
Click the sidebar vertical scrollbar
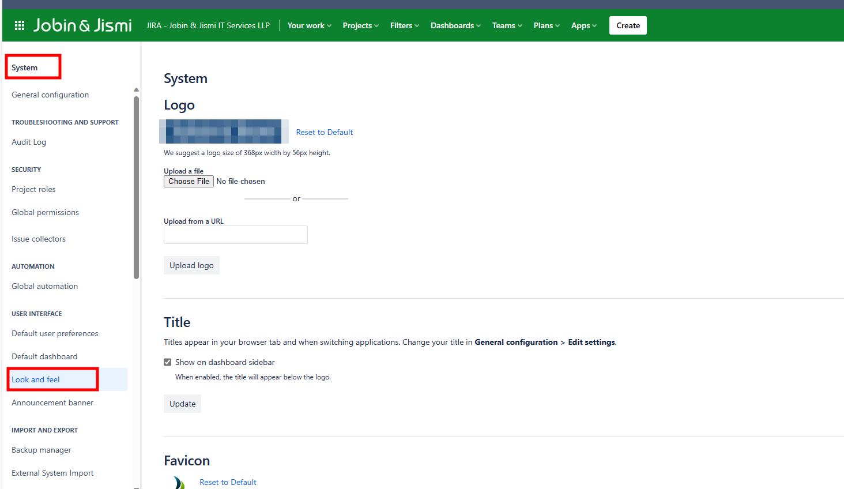coord(136,187)
